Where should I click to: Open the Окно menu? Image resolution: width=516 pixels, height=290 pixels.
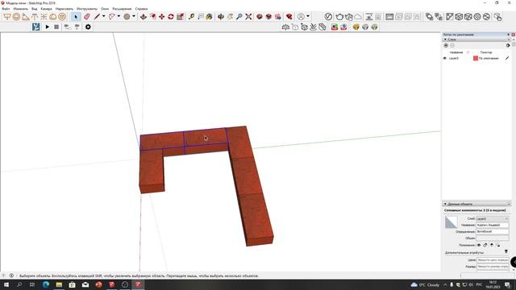pos(105,9)
